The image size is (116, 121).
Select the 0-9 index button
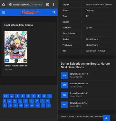(5, 96)
